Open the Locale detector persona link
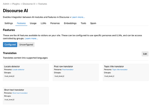Screen dimensions: 152x107 [19, 70]
